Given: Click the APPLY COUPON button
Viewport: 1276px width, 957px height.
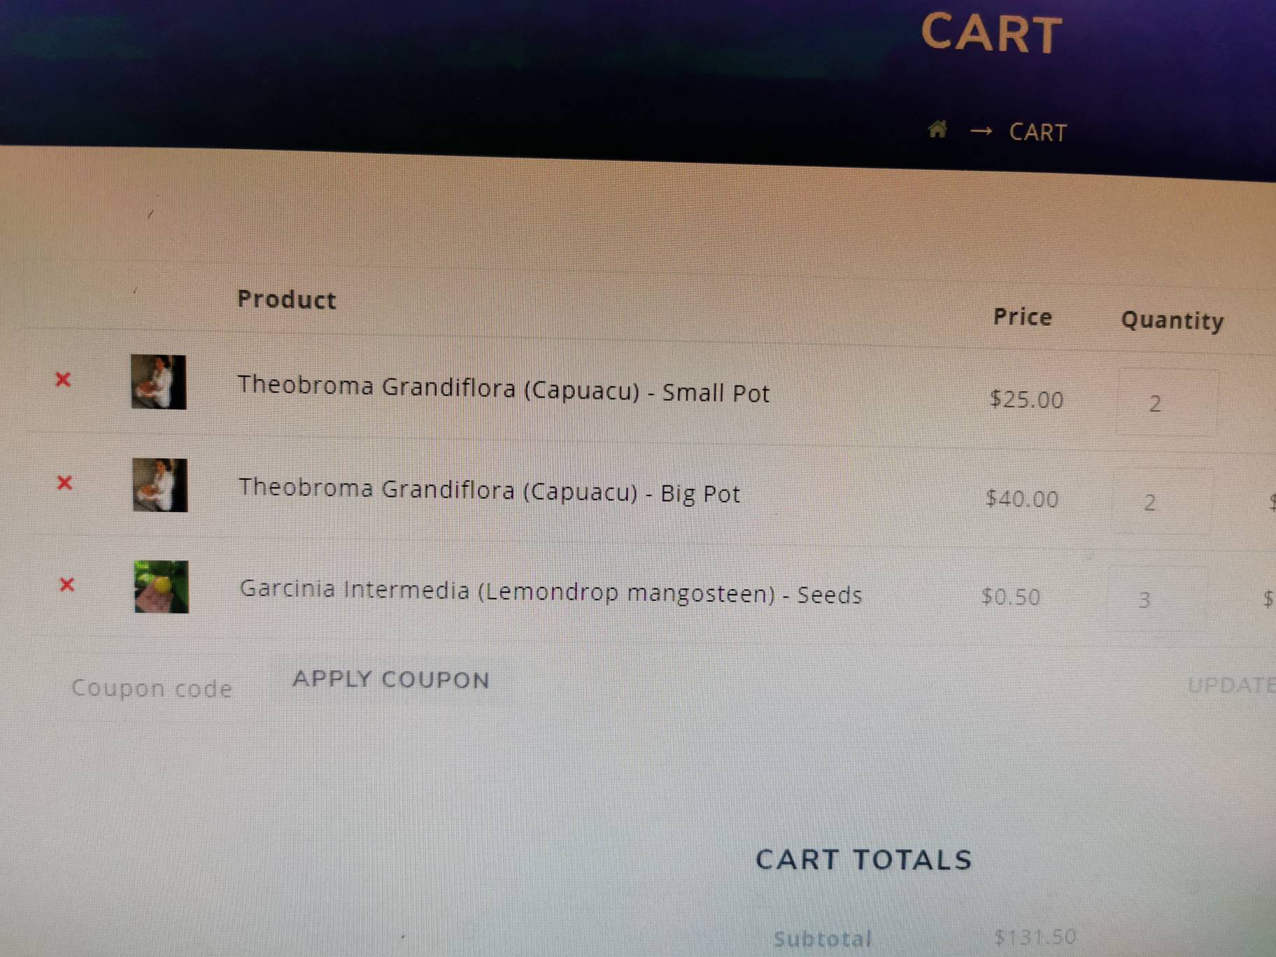Looking at the screenshot, I should [x=391, y=679].
